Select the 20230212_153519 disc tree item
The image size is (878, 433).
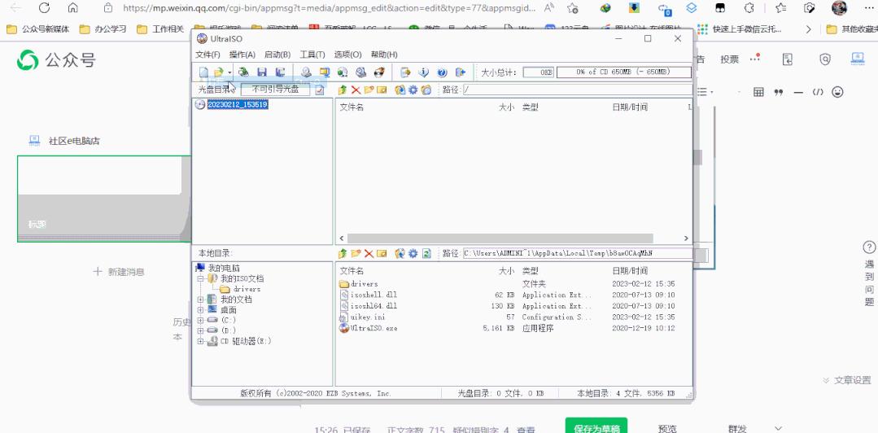coord(238,104)
